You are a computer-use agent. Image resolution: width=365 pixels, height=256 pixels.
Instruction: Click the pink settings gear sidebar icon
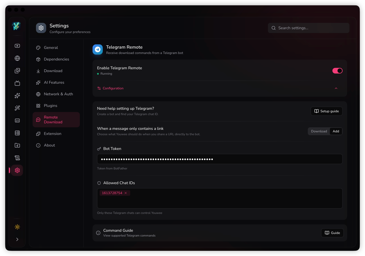click(17, 170)
